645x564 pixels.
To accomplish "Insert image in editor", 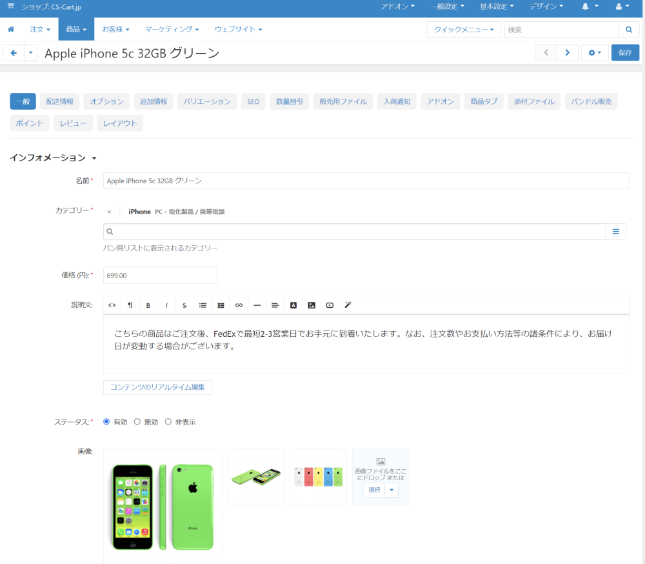I will pyautogui.click(x=312, y=305).
